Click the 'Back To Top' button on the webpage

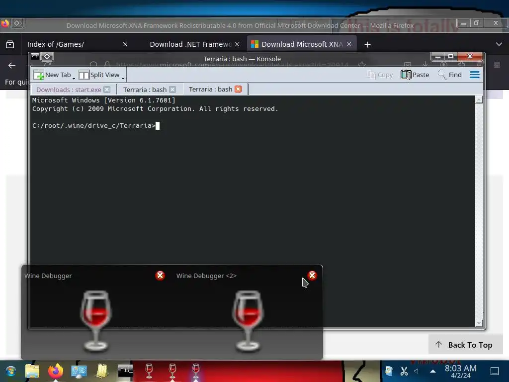point(465,345)
